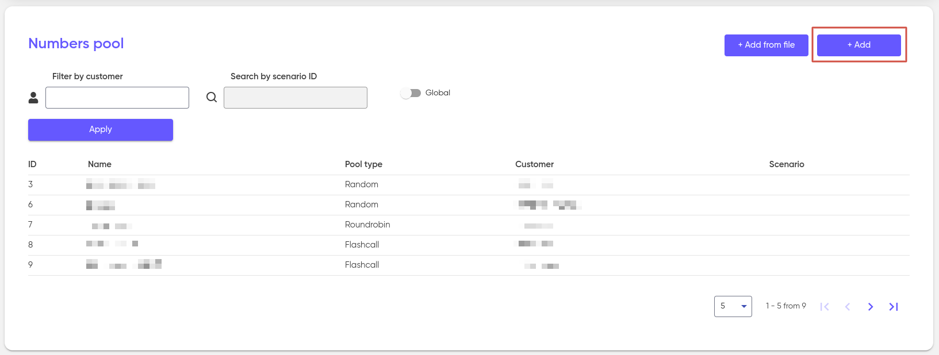Click the Customer column header
The width and height of the screenshot is (939, 355).
pyautogui.click(x=534, y=164)
